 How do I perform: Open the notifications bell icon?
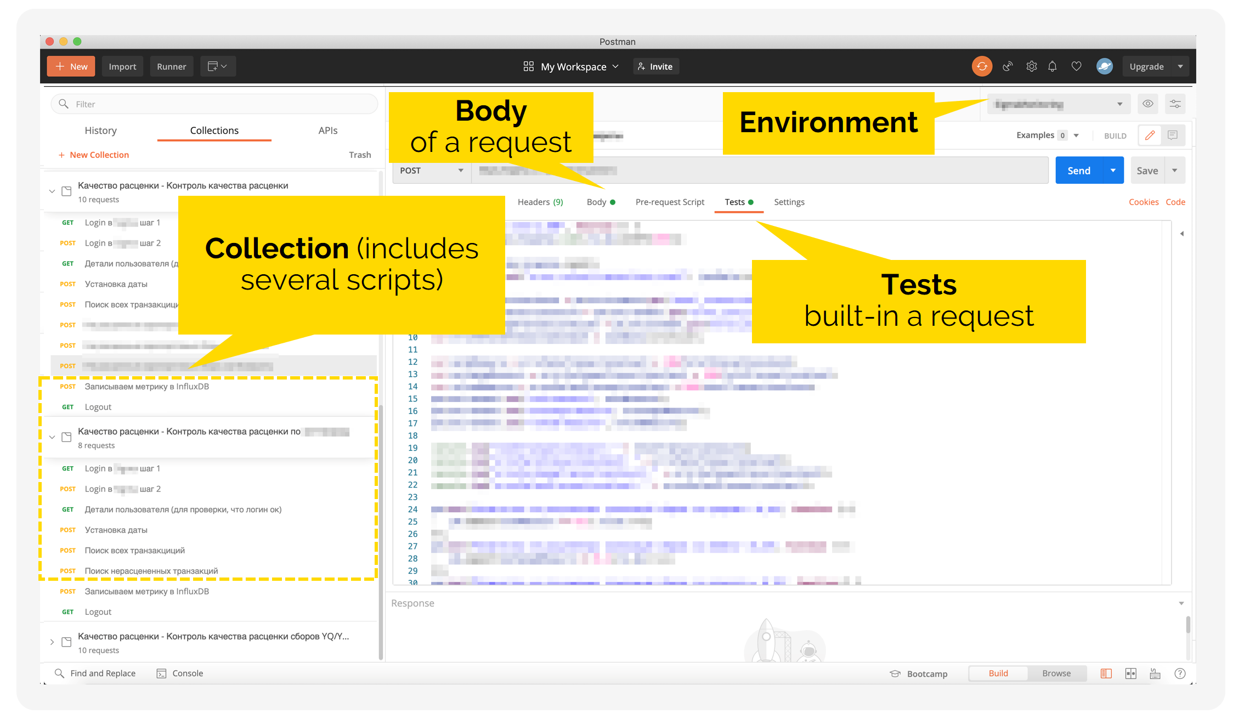(1052, 66)
